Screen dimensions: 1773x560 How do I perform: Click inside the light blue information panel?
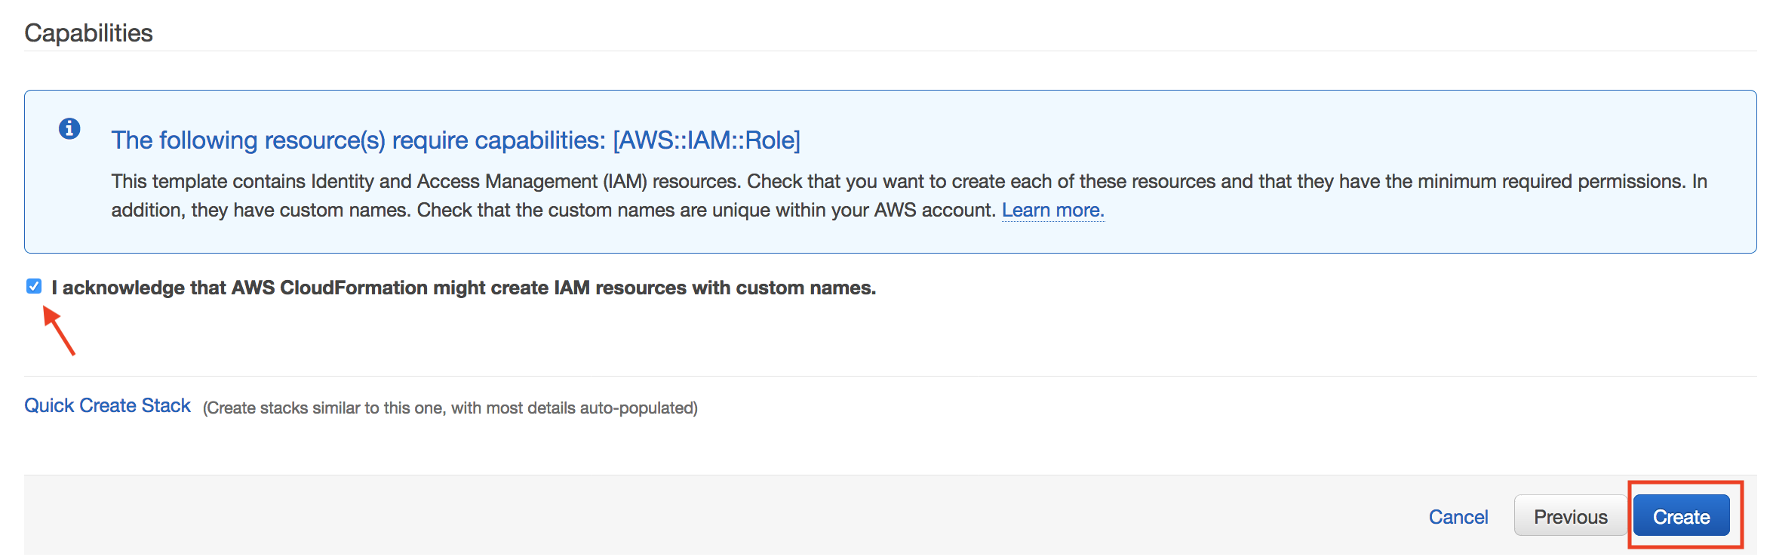[890, 171]
